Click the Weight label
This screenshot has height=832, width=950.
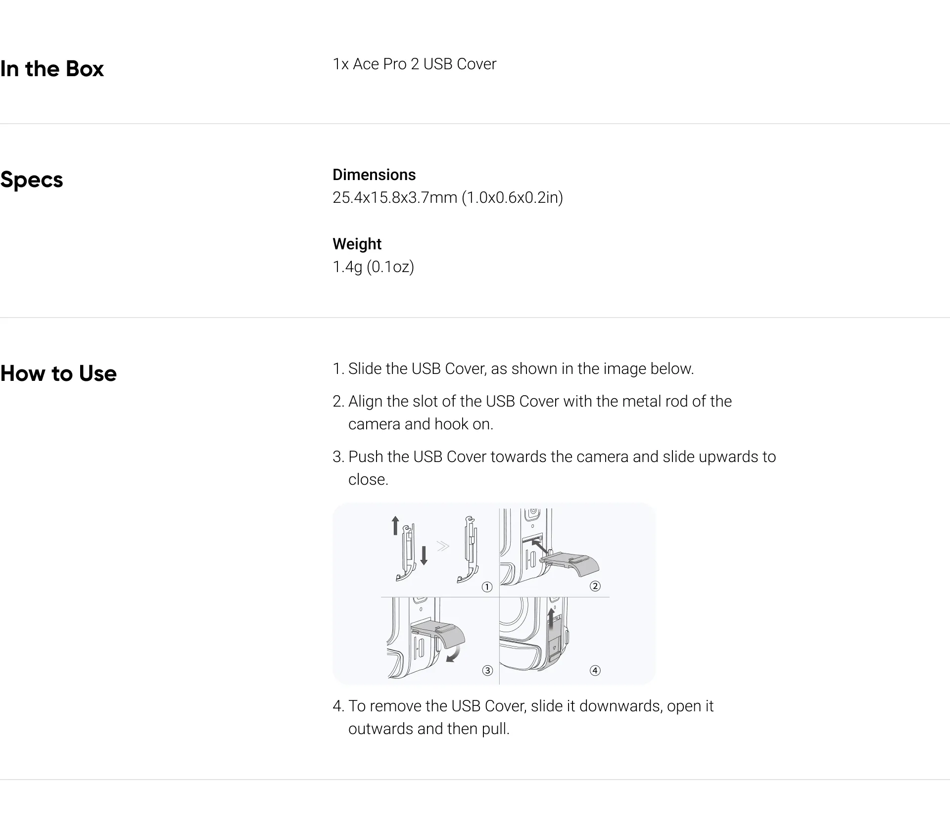(x=357, y=244)
